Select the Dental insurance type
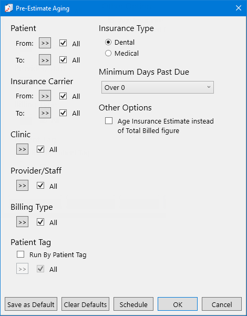The width and height of the screenshot is (247, 316). coord(108,42)
